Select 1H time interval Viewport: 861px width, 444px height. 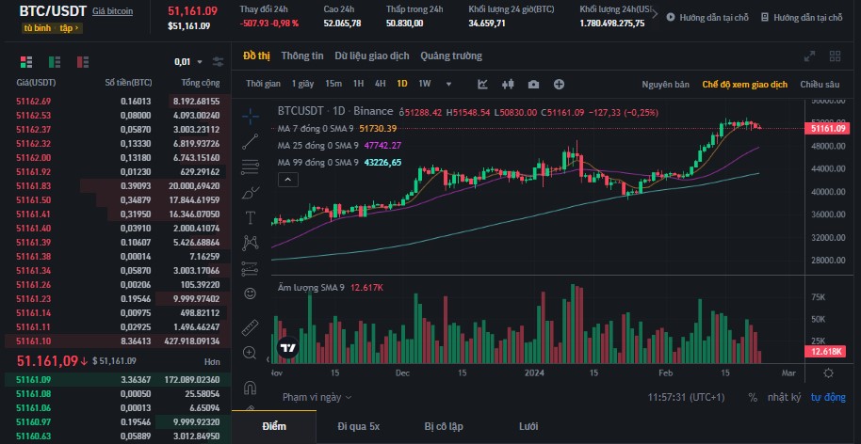point(359,84)
